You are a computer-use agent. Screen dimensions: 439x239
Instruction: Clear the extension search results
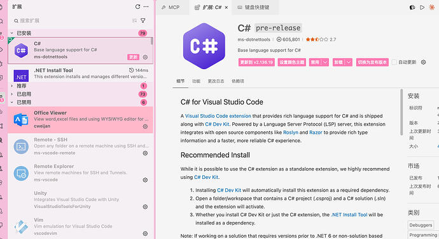[x=135, y=21]
